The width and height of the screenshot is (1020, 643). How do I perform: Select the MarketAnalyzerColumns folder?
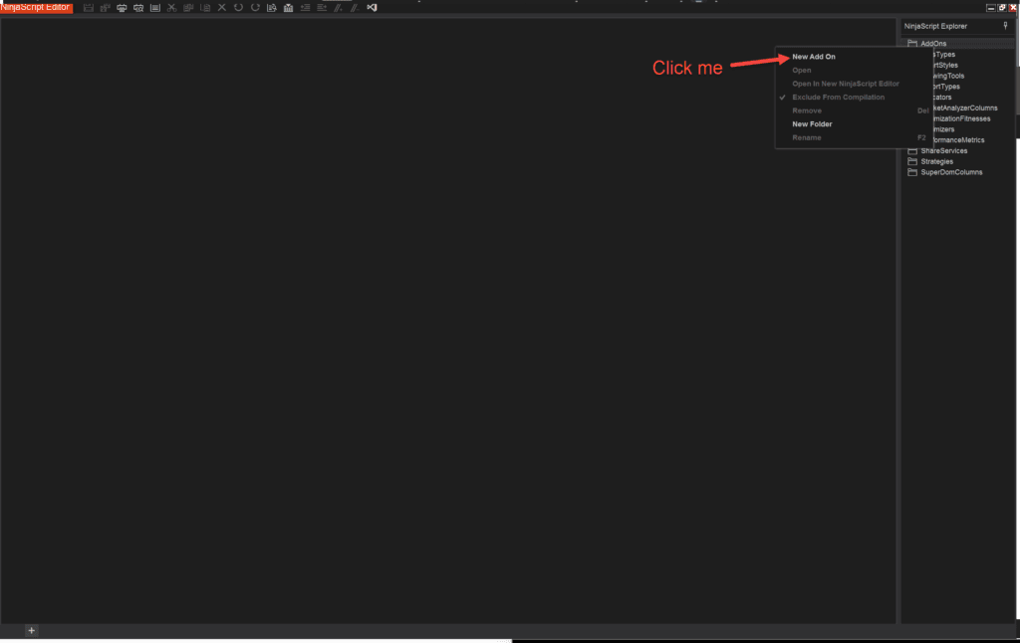coord(964,107)
